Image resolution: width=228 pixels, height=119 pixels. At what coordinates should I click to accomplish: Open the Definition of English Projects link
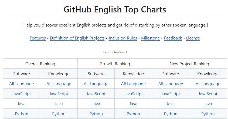coord(77,38)
